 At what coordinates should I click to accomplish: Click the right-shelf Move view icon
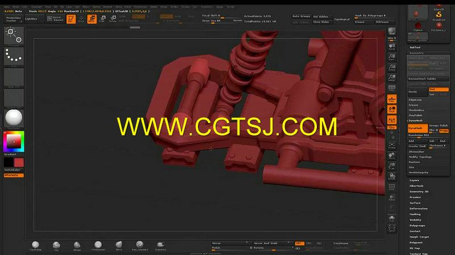pos(392,155)
